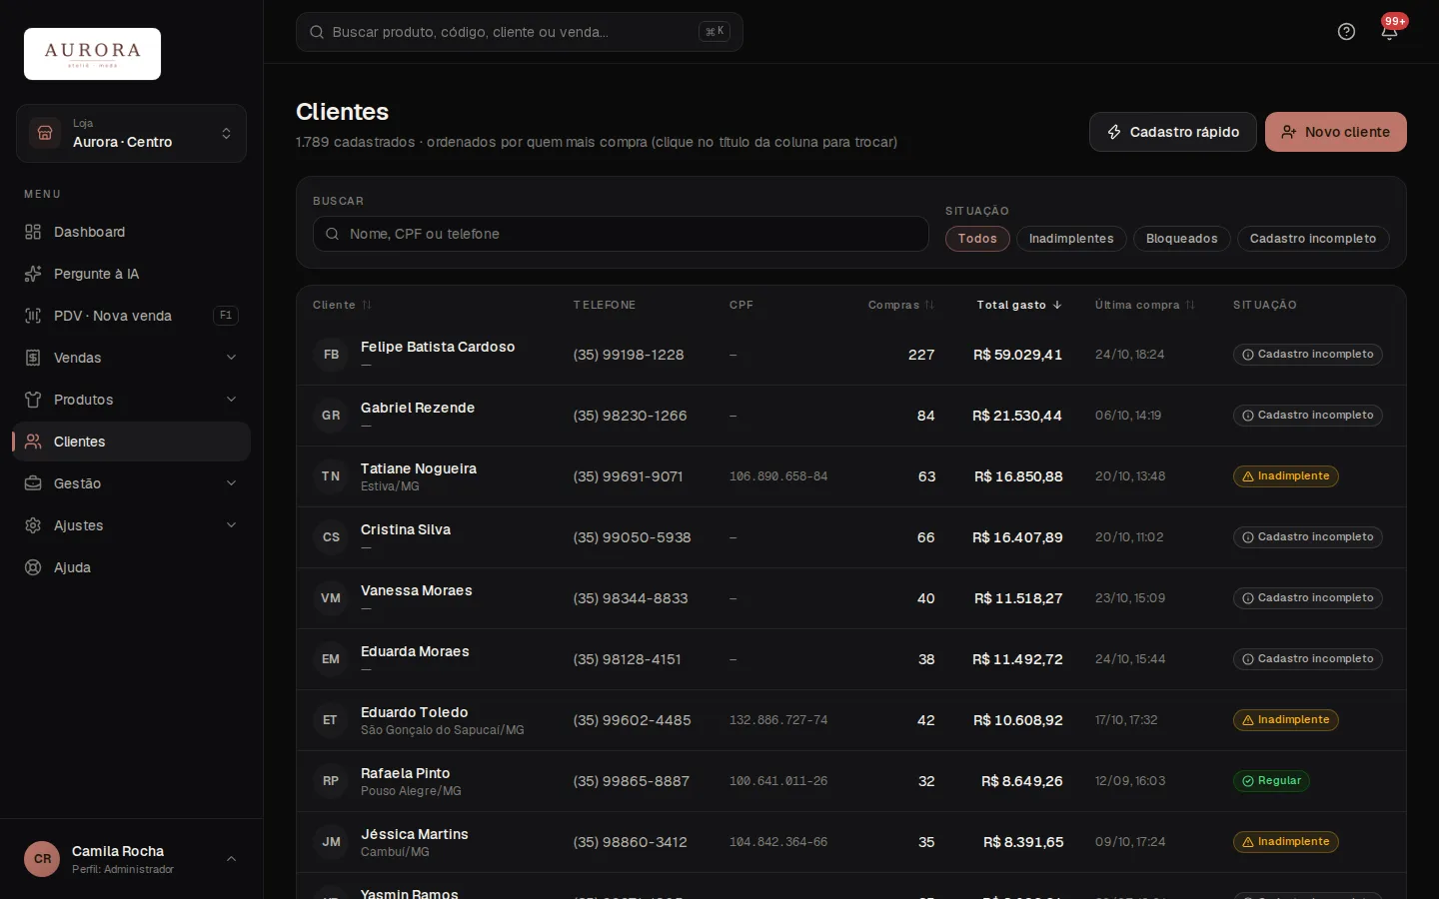The width and height of the screenshot is (1439, 899).
Task: Sort table by Total gasto column
Action: (1019, 305)
